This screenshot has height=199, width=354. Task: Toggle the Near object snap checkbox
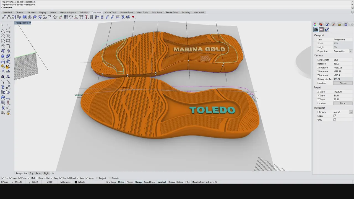pos(11,178)
